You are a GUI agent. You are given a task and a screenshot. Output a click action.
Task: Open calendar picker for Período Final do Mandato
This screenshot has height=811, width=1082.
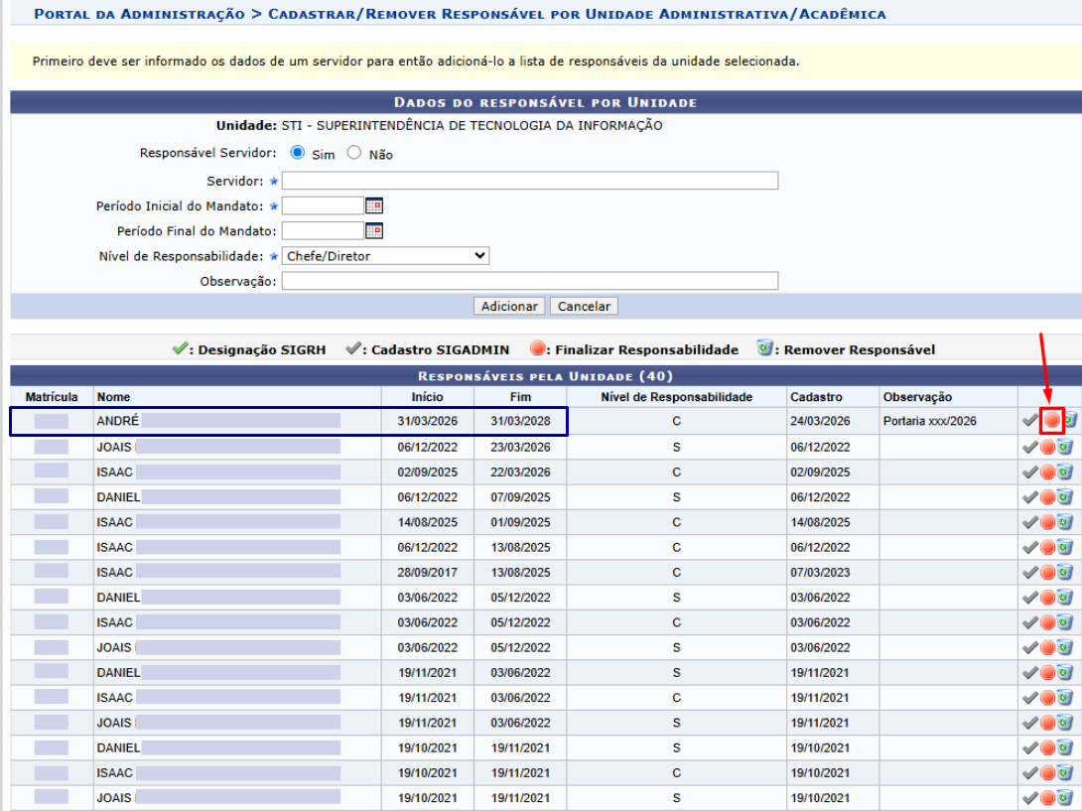(373, 230)
